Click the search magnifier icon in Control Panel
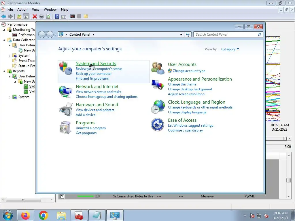 259,35
